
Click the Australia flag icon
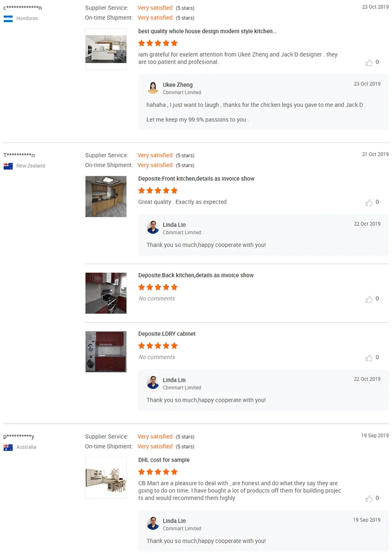(8, 447)
